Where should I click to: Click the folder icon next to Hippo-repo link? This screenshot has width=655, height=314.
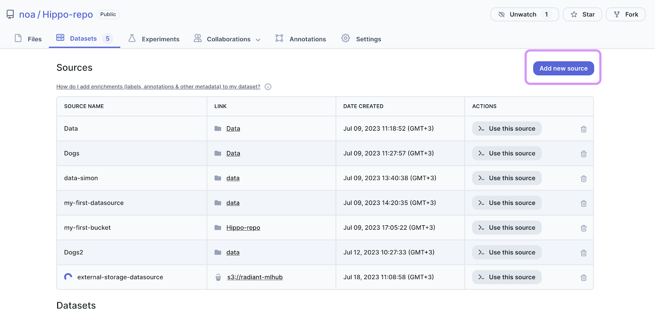pyautogui.click(x=218, y=228)
